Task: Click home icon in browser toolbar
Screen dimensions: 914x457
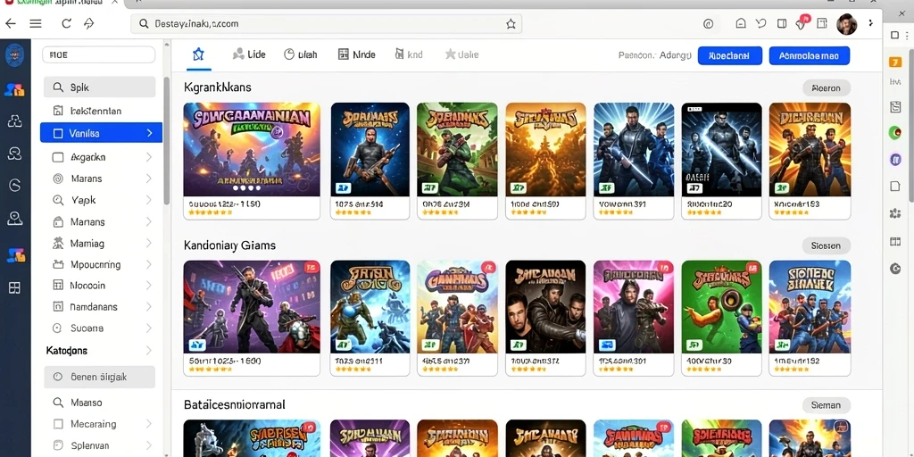Action: click(741, 24)
